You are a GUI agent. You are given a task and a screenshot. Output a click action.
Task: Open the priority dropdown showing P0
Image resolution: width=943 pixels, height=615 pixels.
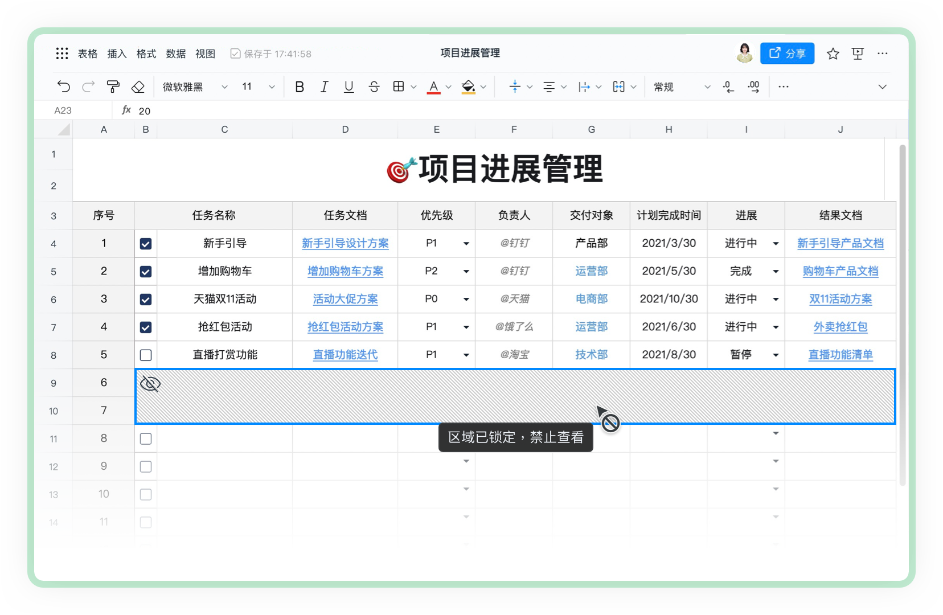[466, 299]
